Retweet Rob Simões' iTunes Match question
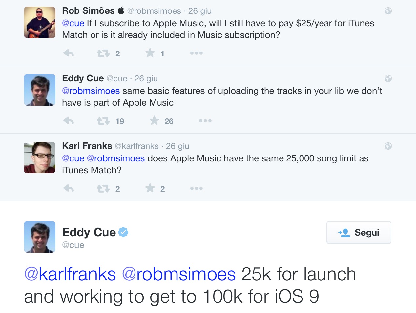 103,53
